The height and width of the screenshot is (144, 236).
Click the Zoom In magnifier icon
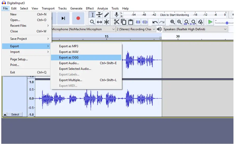coord(173,22)
